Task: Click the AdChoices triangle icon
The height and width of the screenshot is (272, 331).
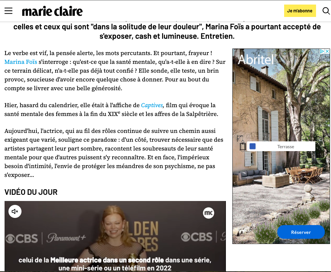Action: click(322, 51)
